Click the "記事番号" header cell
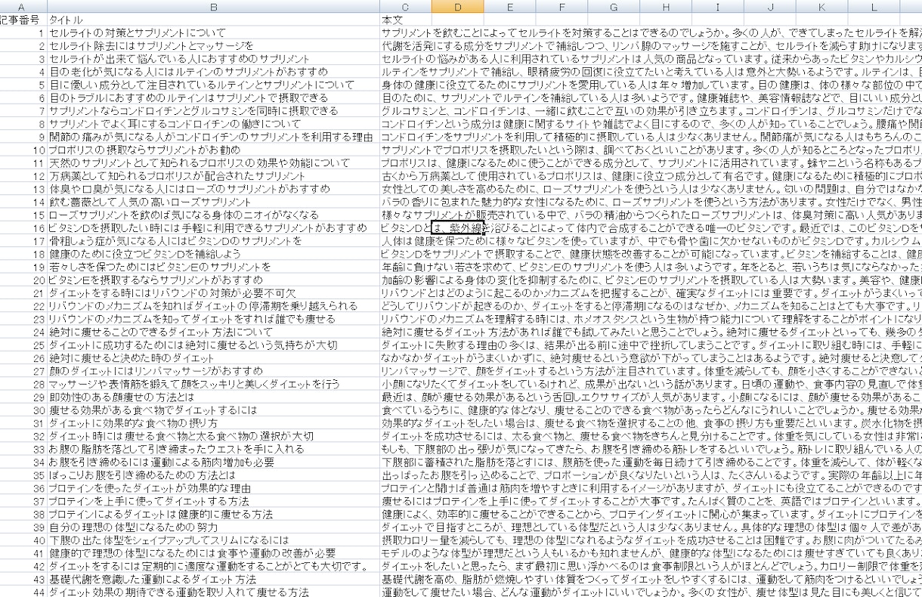Image resolution: width=922 pixels, height=597 pixels. click(23, 20)
